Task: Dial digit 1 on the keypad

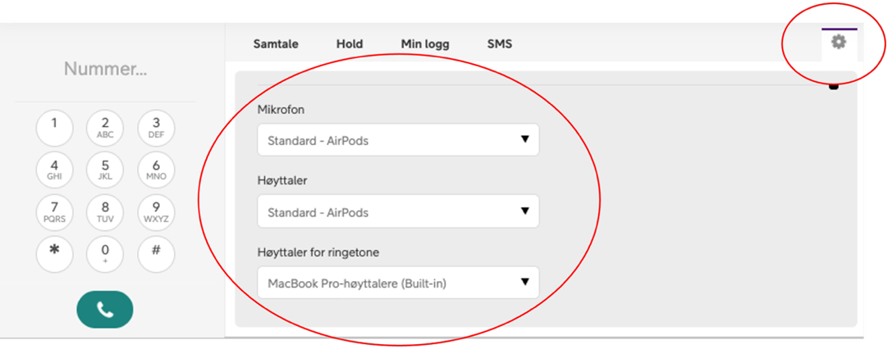Action: pos(55,127)
